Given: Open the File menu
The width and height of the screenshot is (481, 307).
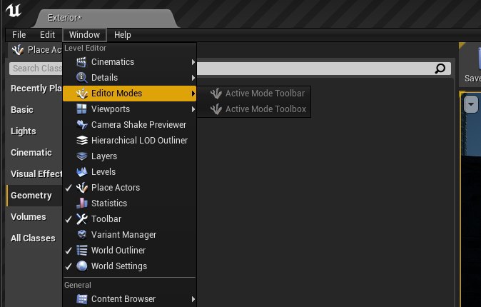Looking at the screenshot, I should 19,34.
